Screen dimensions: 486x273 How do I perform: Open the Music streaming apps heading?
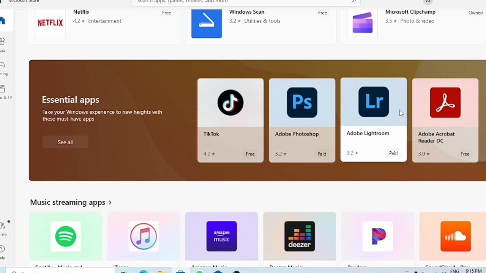click(68, 202)
